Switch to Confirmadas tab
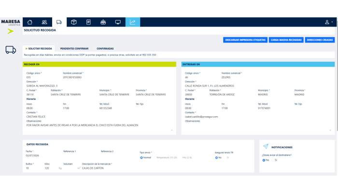The width and height of the screenshot is (338, 193). 105,49
